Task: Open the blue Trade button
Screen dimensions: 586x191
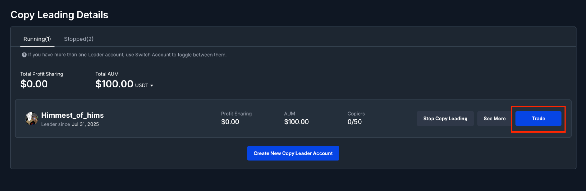Action: [538, 119]
